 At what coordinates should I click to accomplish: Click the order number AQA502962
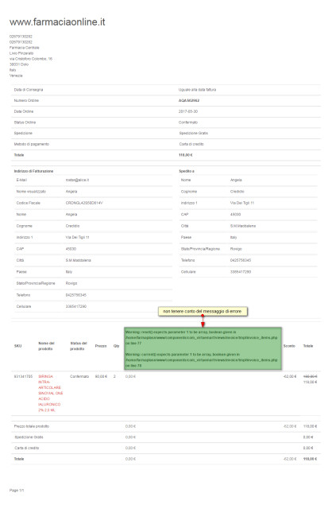click(x=189, y=101)
